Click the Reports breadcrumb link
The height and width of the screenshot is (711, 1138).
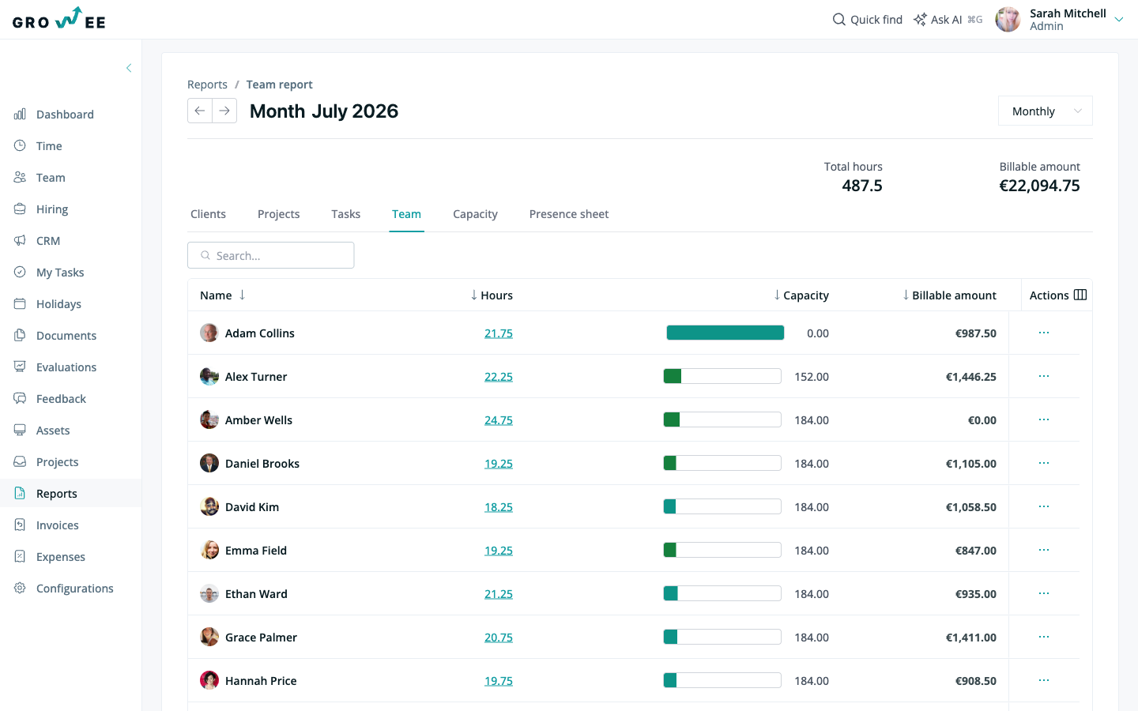pyautogui.click(x=207, y=85)
